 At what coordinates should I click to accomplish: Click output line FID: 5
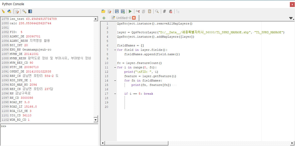(16, 32)
